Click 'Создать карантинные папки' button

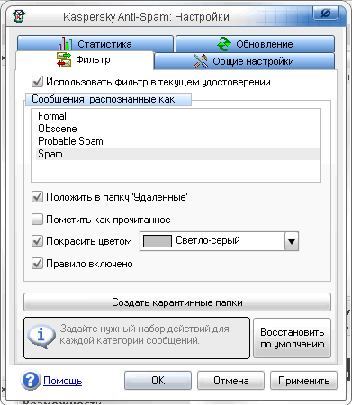[177, 302]
